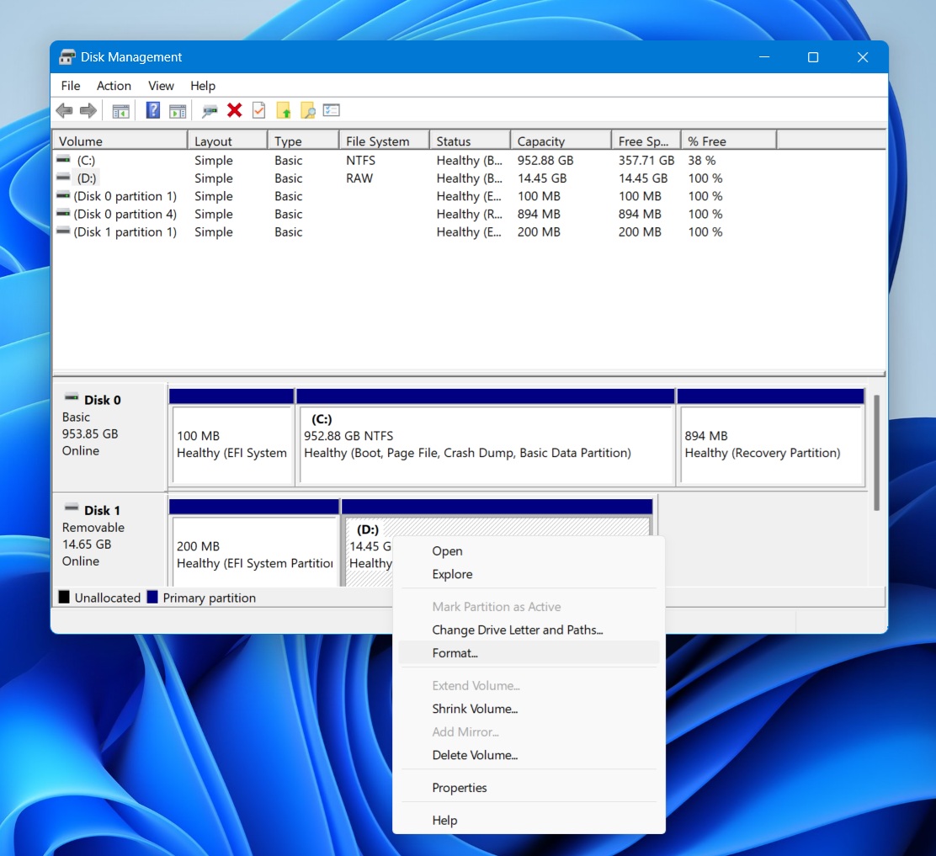Sort by the Status column header
This screenshot has height=856, width=936.
470,141
